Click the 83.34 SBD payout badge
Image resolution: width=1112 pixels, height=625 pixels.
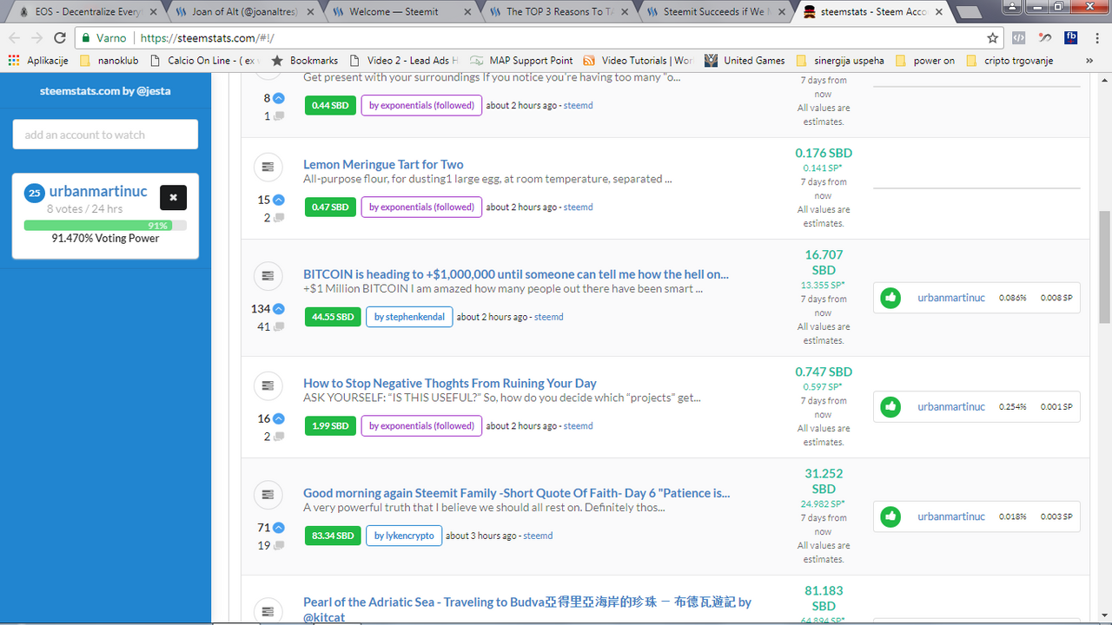pos(333,536)
